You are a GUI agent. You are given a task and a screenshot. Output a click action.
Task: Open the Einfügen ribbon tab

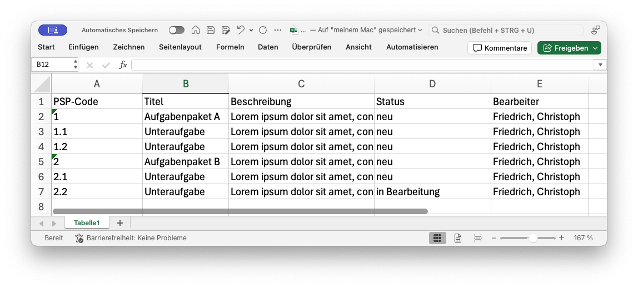83,47
